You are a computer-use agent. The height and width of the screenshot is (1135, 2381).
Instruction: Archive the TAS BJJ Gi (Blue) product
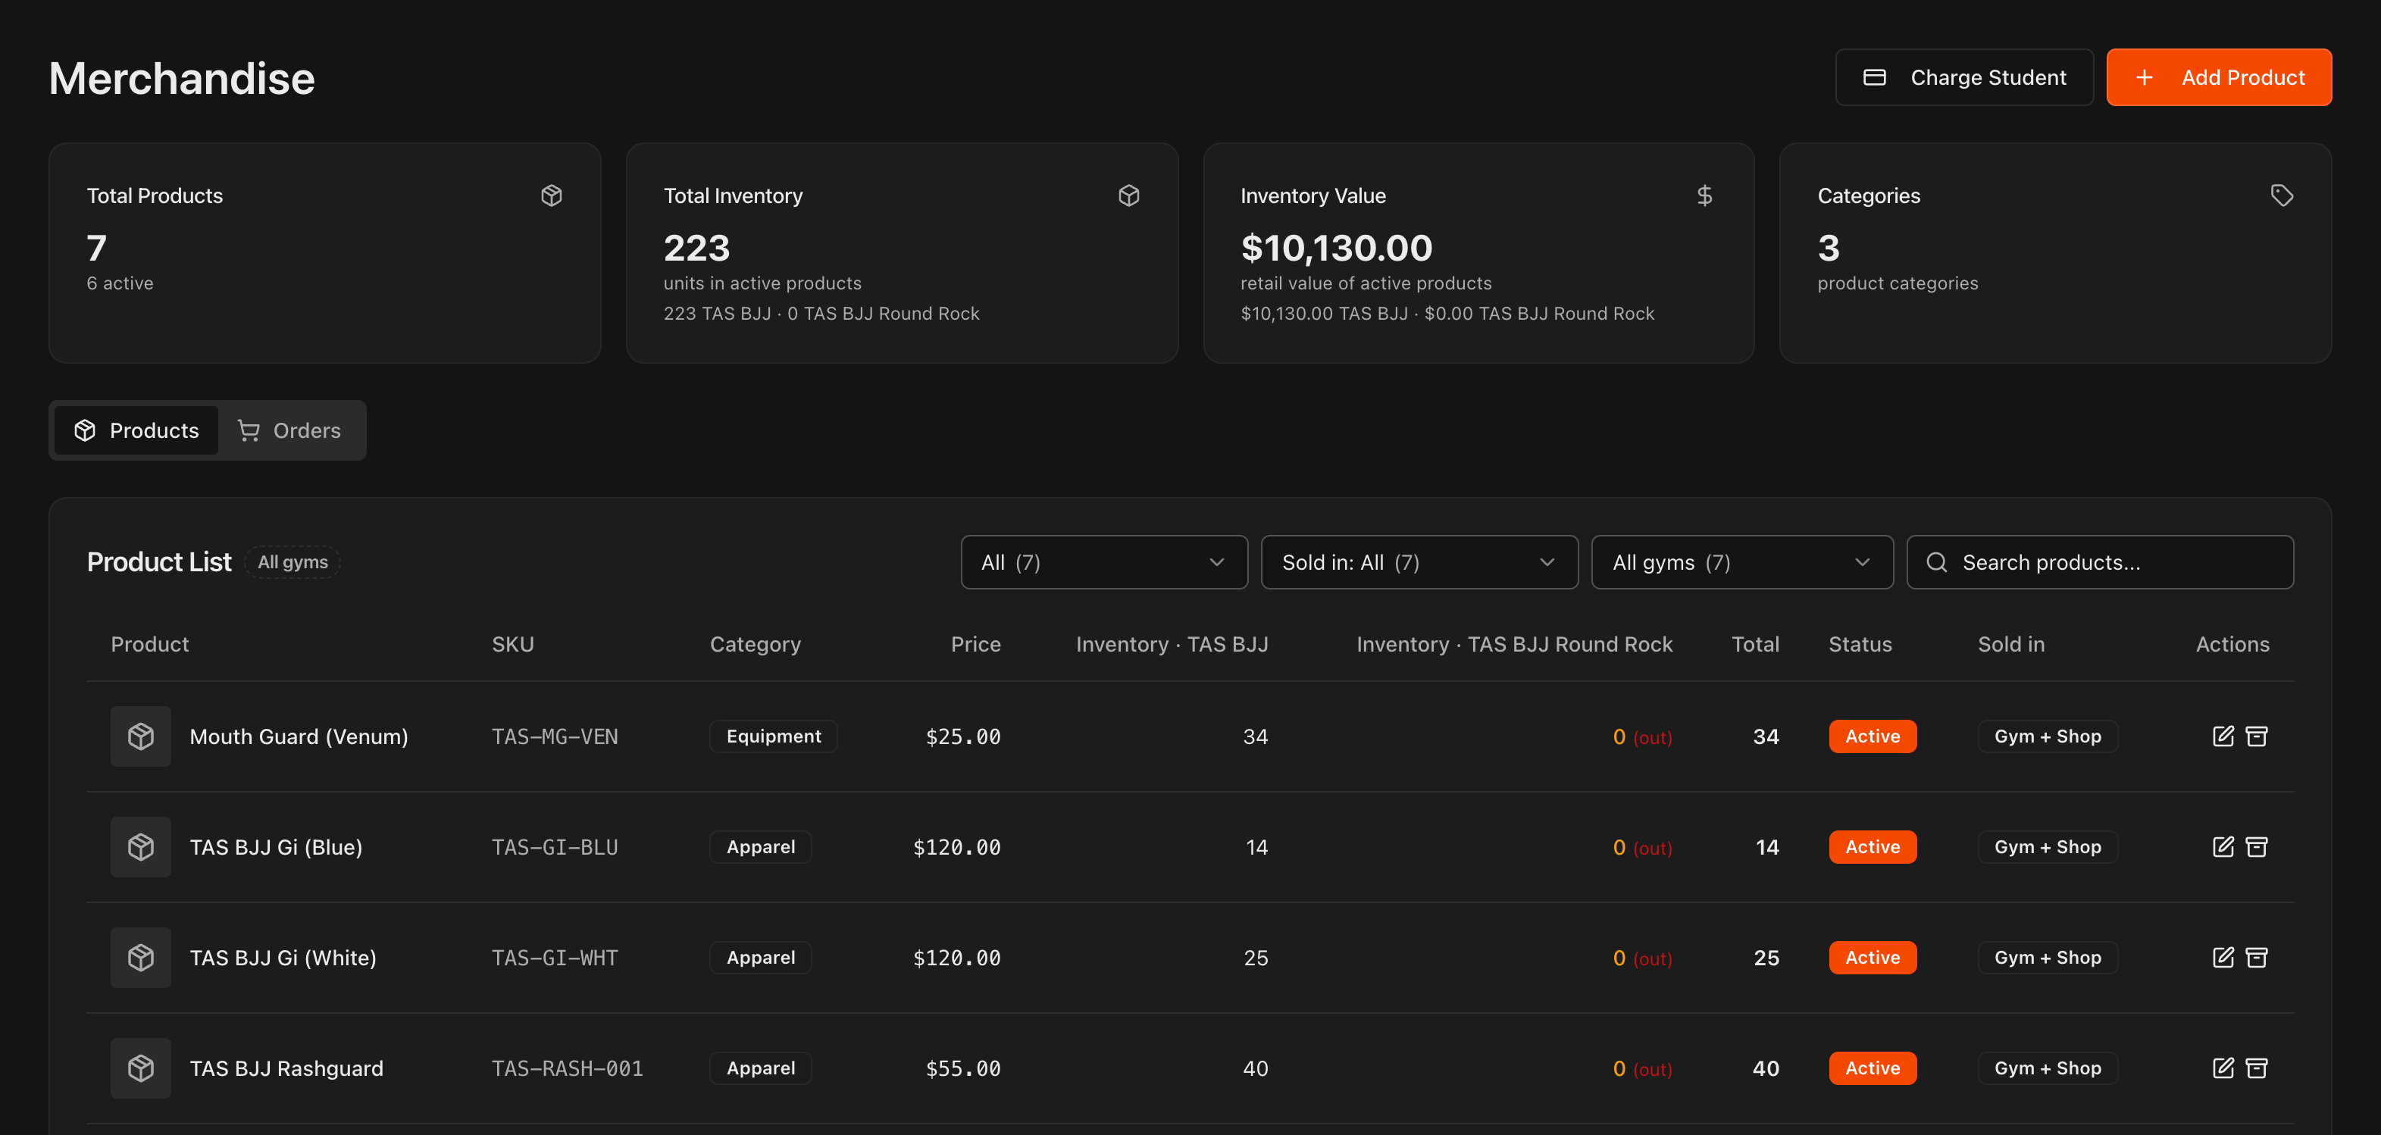point(2256,846)
